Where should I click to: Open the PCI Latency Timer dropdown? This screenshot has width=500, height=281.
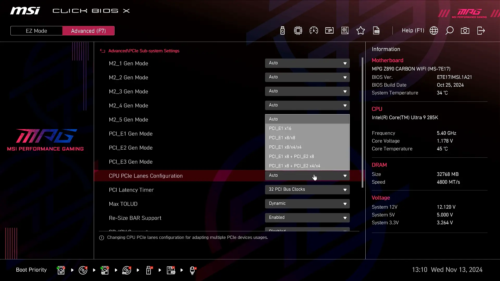pos(307,190)
